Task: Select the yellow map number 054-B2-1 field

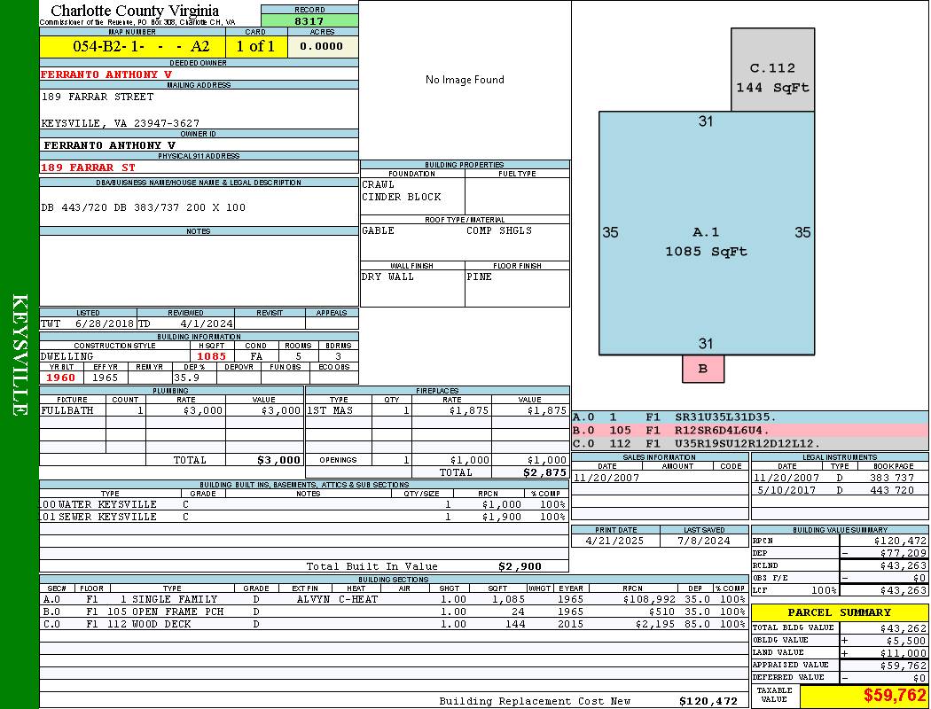Action: 132,46
